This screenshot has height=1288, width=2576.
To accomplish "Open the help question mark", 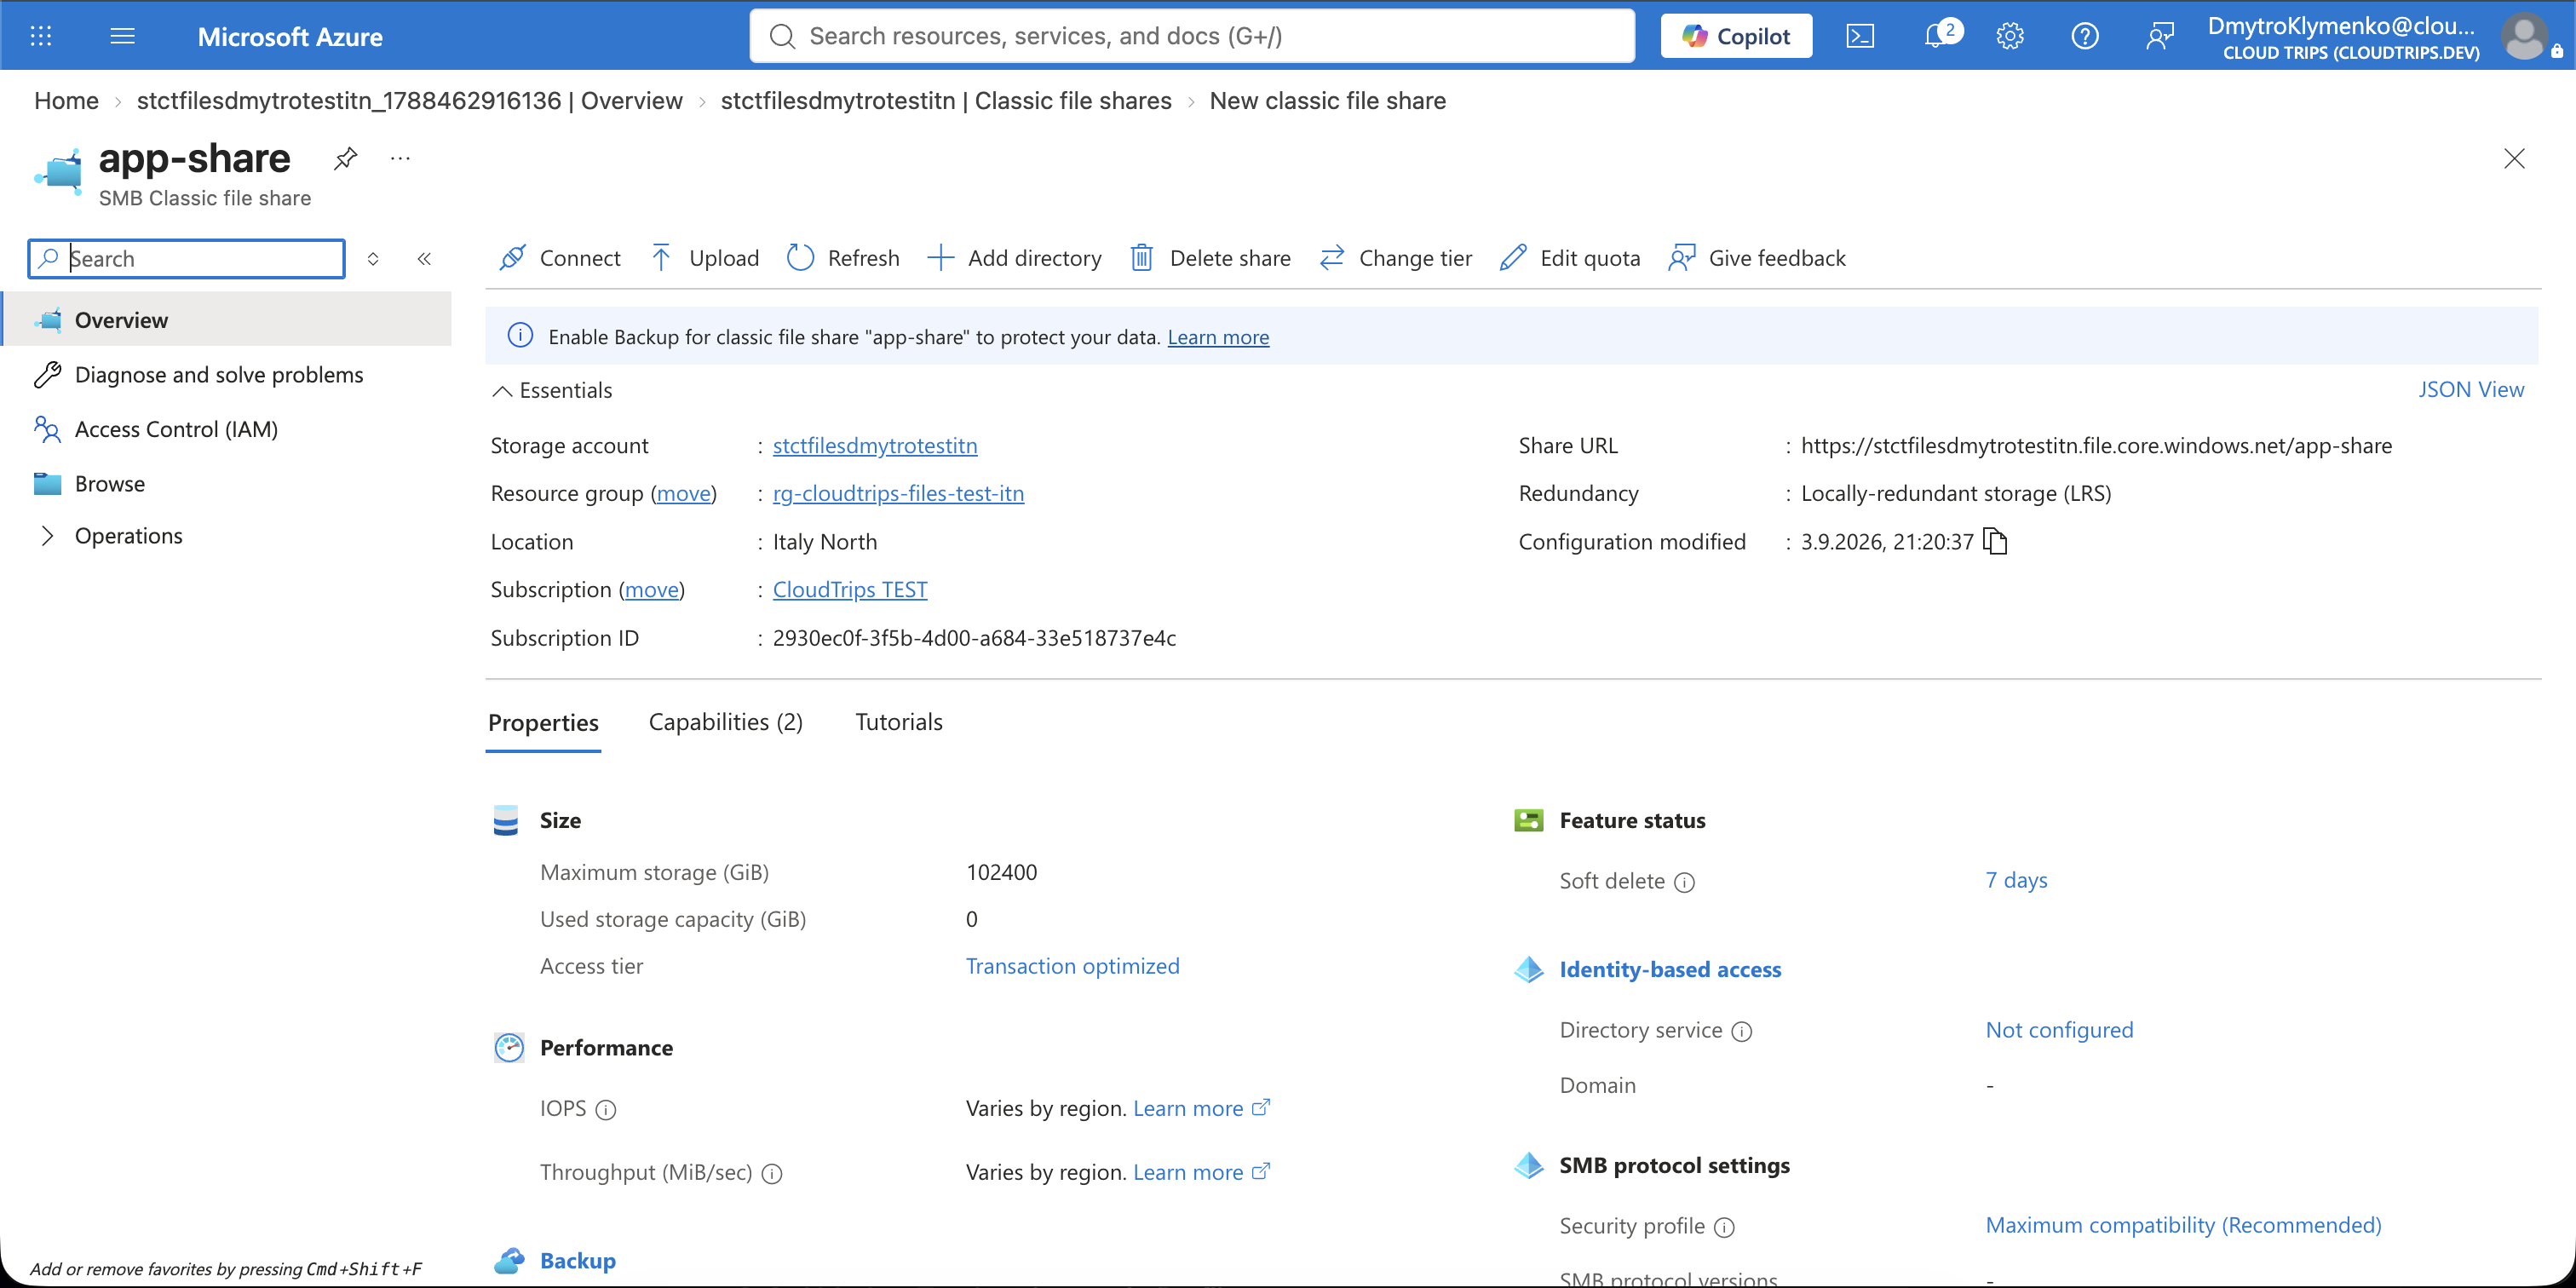I will pyautogui.click(x=2085, y=36).
